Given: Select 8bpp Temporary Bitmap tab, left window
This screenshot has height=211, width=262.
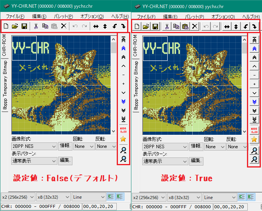Looking at the screenshot, I should click(x=5, y=85).
